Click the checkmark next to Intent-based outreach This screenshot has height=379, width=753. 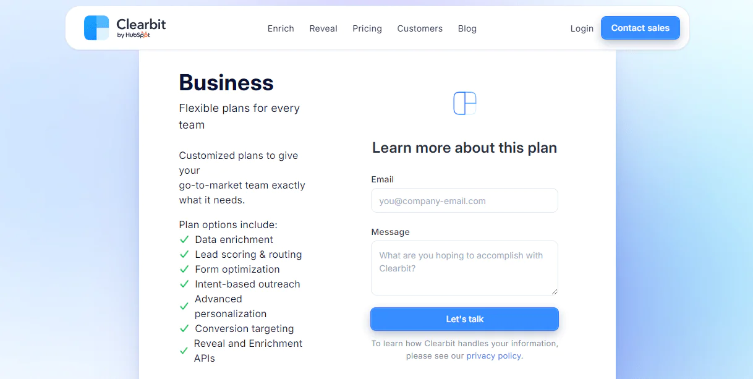pyautogui.click(x=184, y=284)
